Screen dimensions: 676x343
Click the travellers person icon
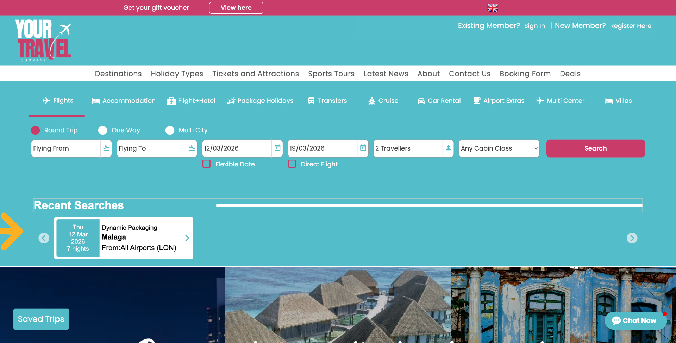[448, 148]
